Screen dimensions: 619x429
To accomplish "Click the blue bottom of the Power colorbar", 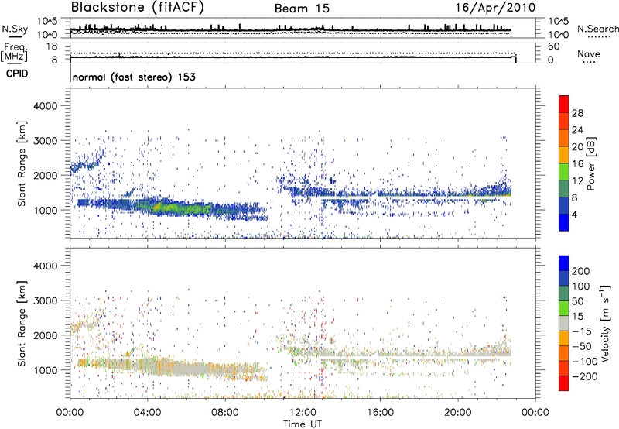I will [564, 222].
